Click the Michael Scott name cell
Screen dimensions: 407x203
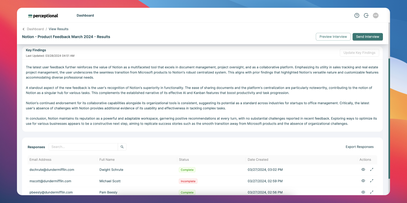(110, 181)
